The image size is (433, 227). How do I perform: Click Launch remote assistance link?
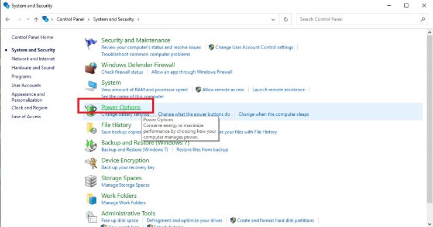(279, 90)
